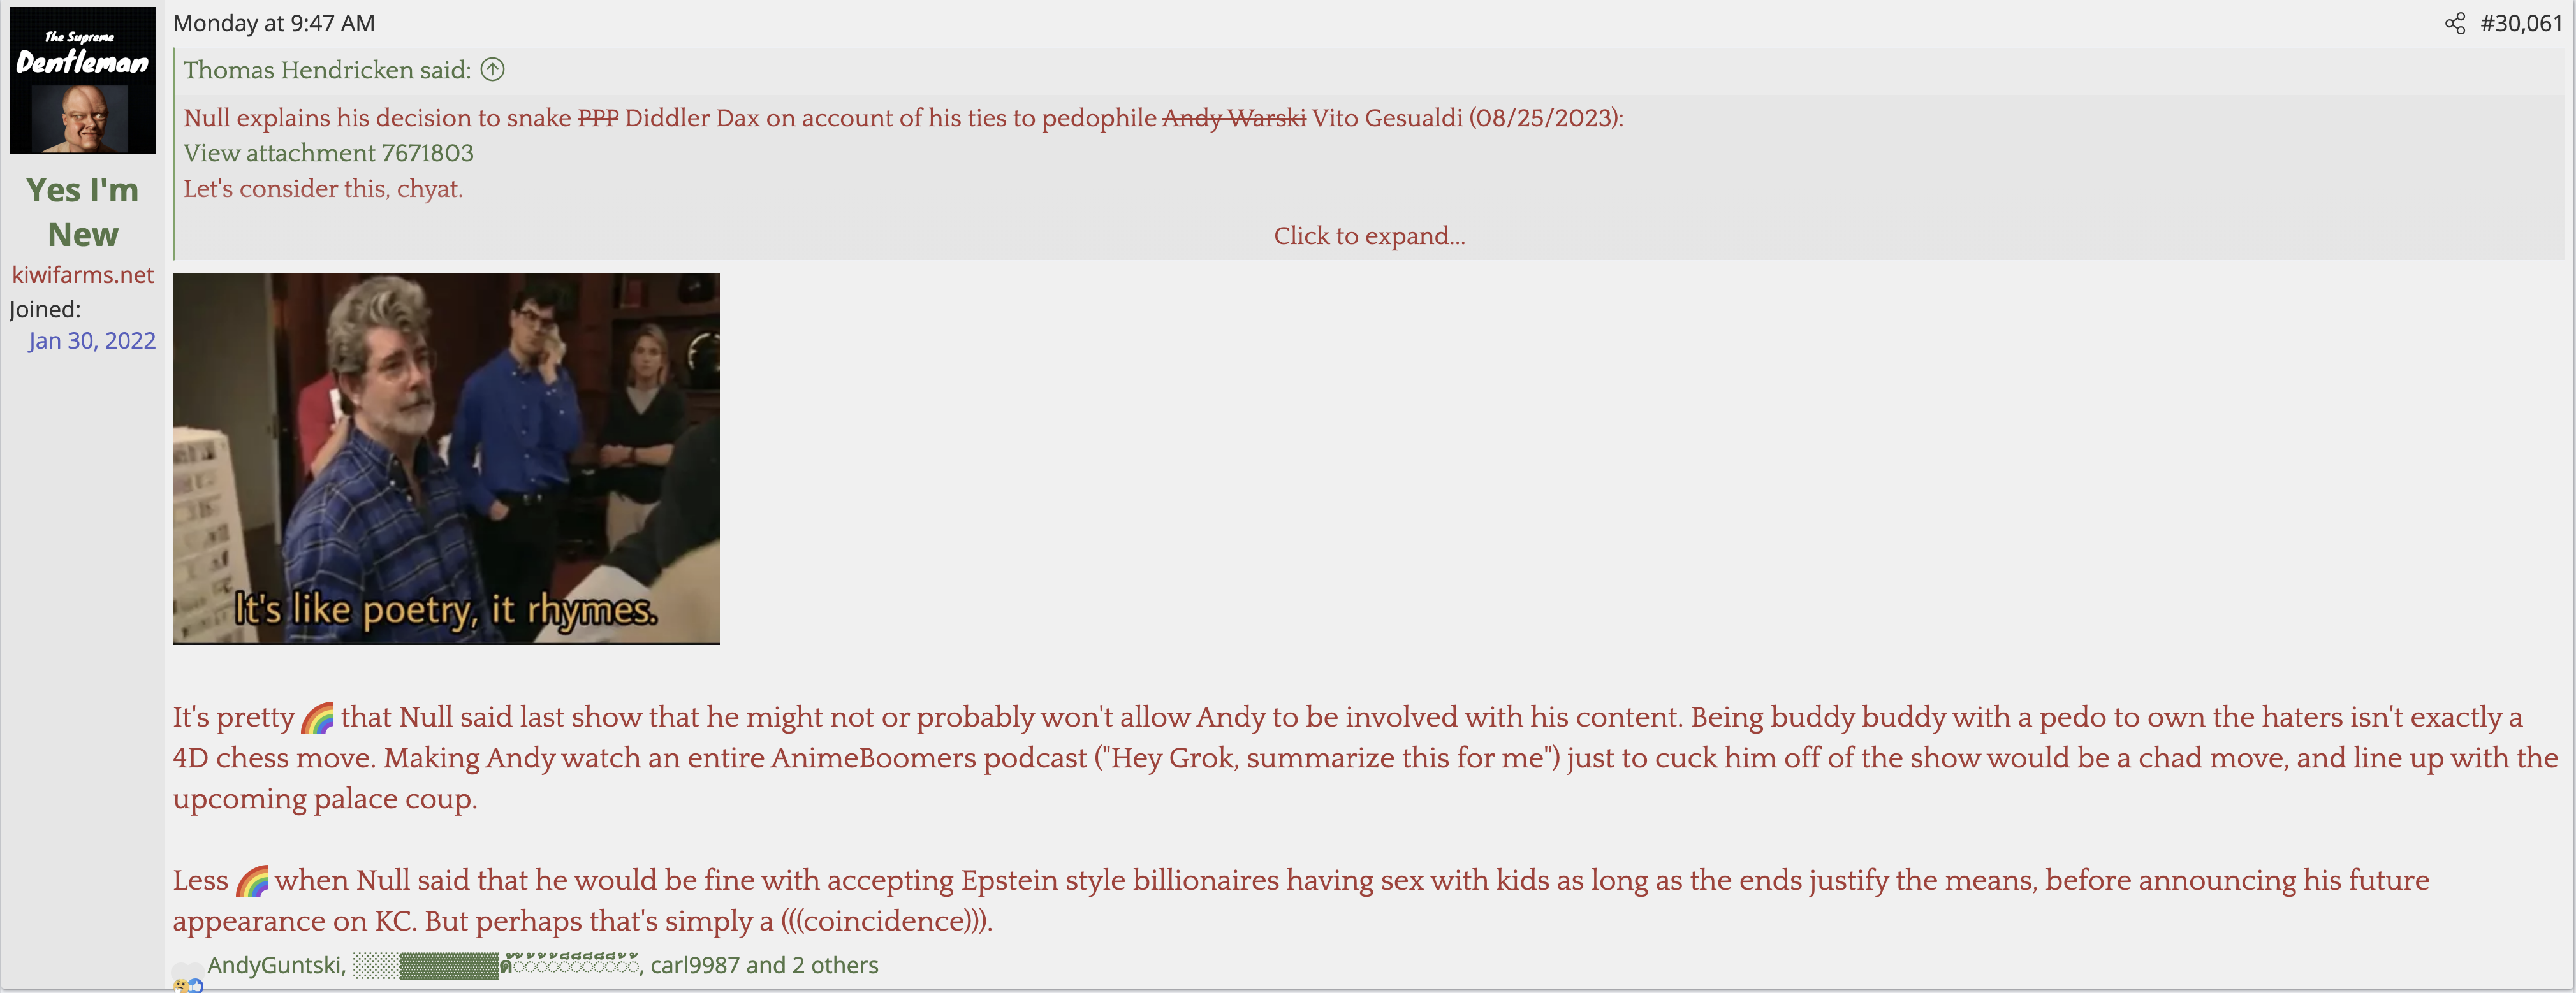Screen dimensions: 2576x993
Task: Click the share icon beside post number
Action: [2454, 24]
